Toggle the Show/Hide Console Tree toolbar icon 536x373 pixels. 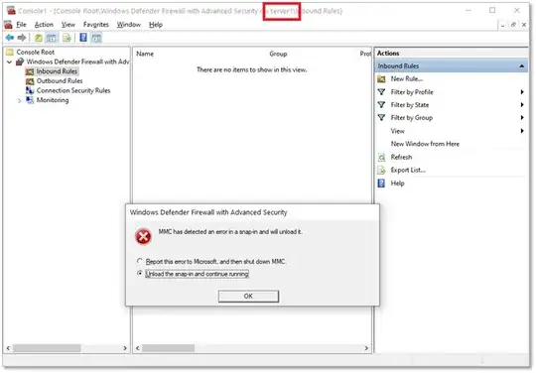52,38
